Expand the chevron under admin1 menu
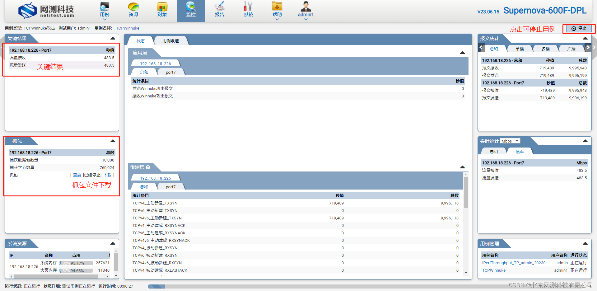Image resolution: width=597 pixels, height=291 pixels. pos(306,19)
